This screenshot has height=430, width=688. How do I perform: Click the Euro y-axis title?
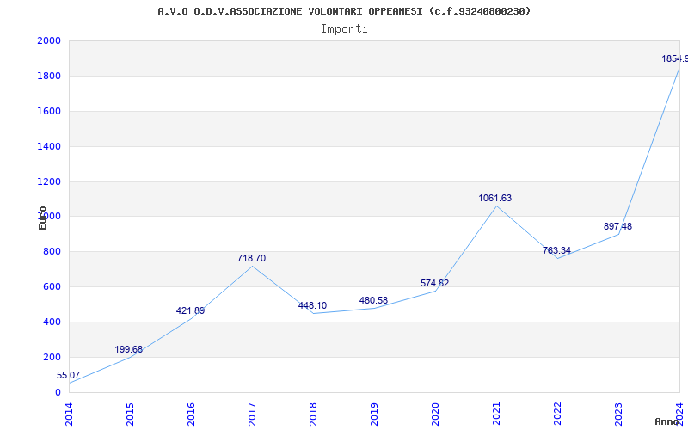42,218
